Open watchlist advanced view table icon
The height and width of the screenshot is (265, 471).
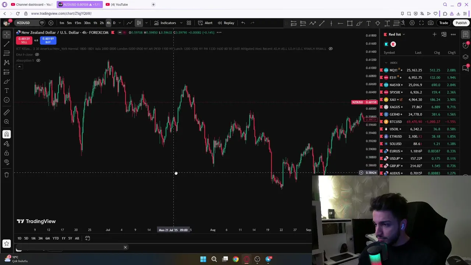pos(444,35)
